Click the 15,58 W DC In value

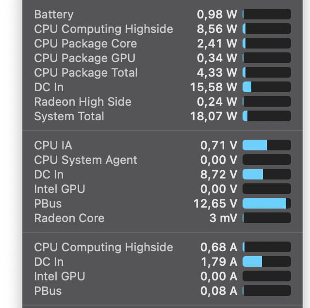pyautogui.click(x=213, y=87)
